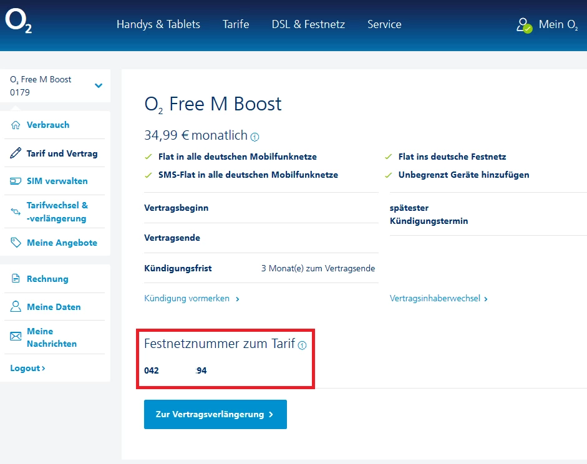Open the Mein O2 account icon
The width and height of the screenshot is (587, 464).
pos(524,26)
